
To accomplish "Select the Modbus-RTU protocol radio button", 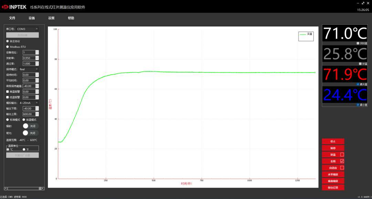I will [x=8, y=47].
